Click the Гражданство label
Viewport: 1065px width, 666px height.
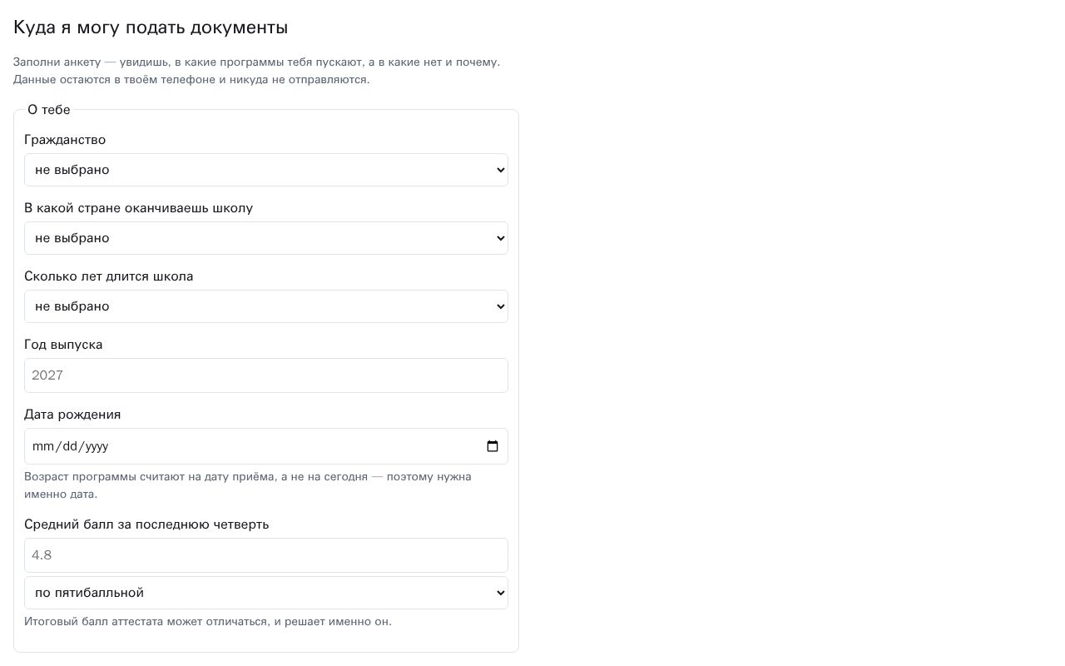pos(65,140)
